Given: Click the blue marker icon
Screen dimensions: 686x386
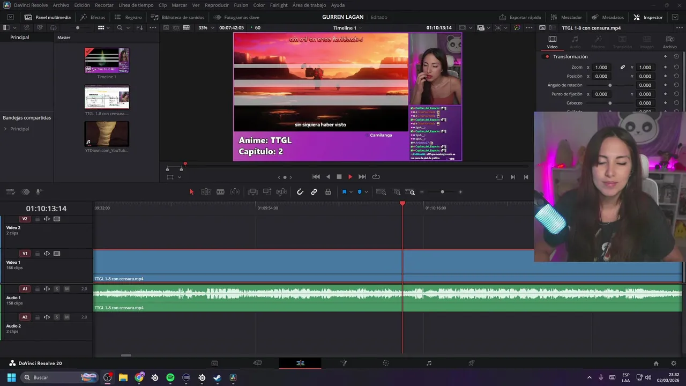Looking at the screenshot, I should 360,192.
